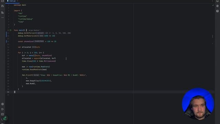Click the 'for i := 0; i < 100; i++' line
The image size is (220, 124).
pyautogui.click(x=31, y=53)
